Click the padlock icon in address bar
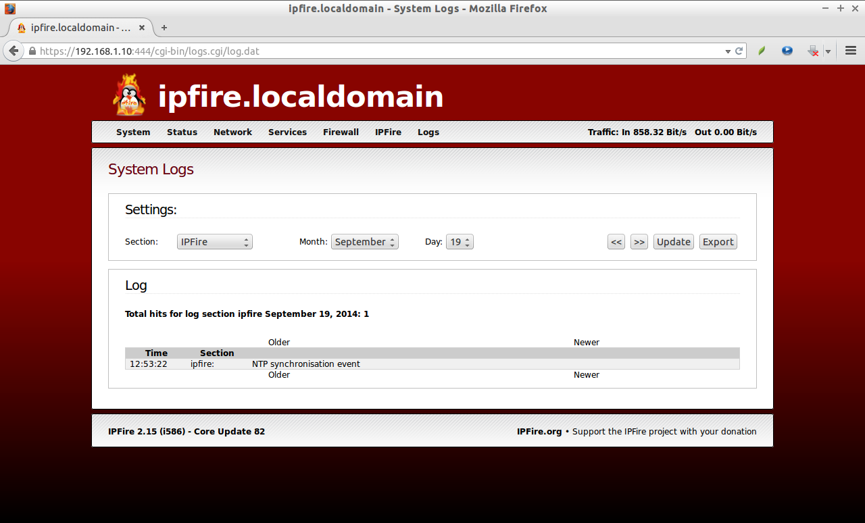 tap(32, 51)
